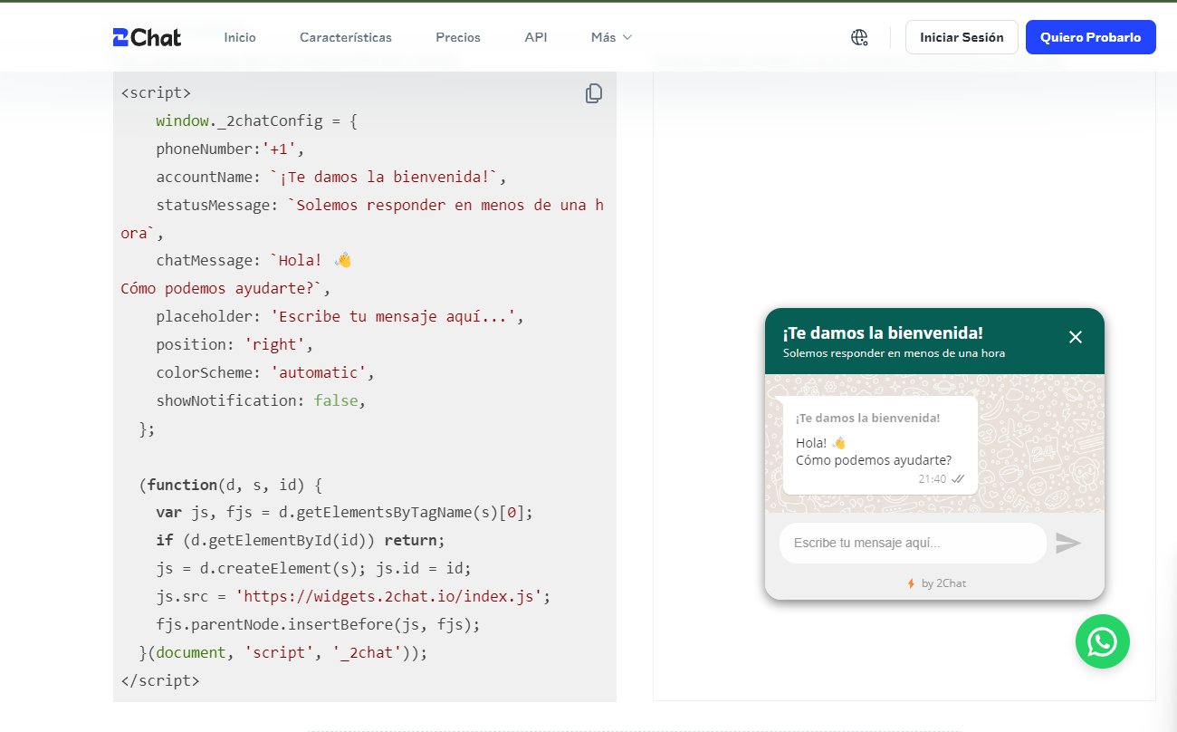
Task: Click the fjs.parentNode.insertBefore line
Action: tap(318, 624)
